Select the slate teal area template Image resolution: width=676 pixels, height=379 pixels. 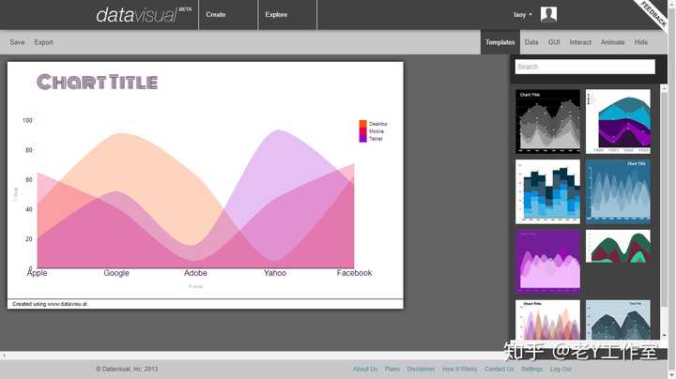(618, 320)
